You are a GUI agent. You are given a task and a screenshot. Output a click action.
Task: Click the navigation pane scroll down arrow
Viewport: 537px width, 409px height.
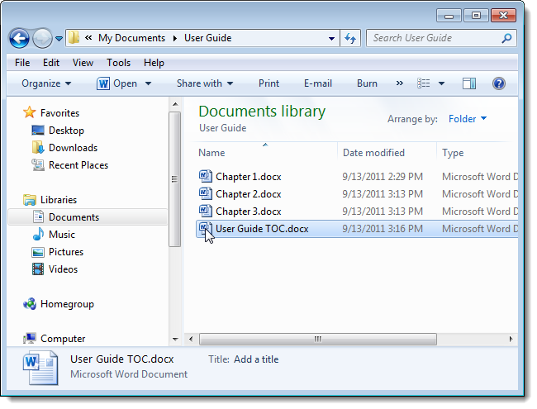coord(175,340)
